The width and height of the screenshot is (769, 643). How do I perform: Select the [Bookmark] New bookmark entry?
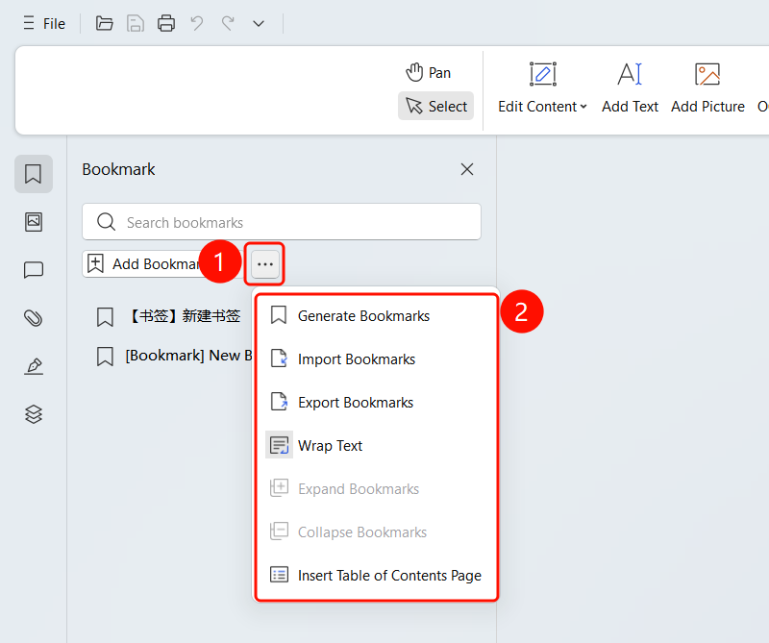tap(174, 356)
